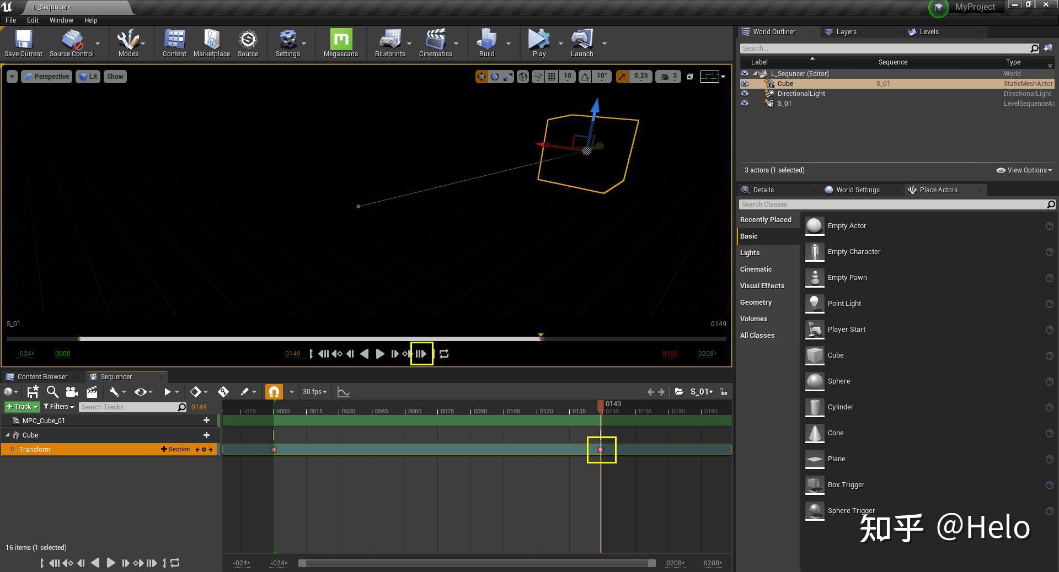1059x572 pixels.
Task: Click the Blueprints toolbar icon
Action: pos(390,41)
